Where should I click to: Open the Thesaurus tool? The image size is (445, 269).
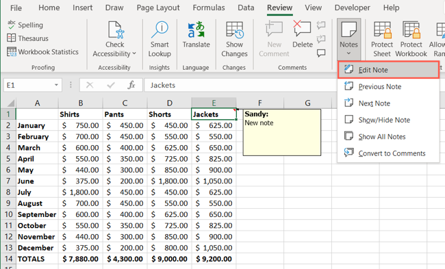pos(27,38)
